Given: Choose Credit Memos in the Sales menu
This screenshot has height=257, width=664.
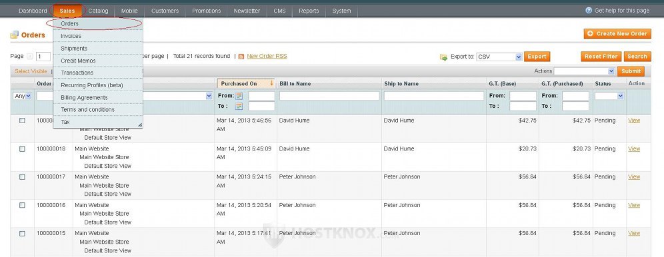Looking at the screenshot, I should point(98,61).
